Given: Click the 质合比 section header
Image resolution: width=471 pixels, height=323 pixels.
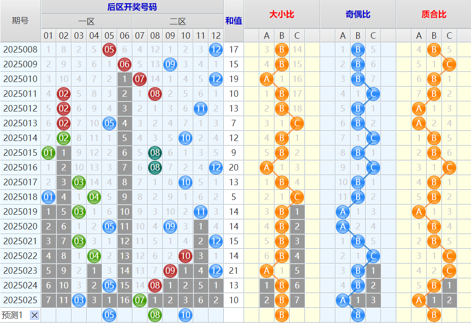Looking at the screenshot, I should pos(434,14).
